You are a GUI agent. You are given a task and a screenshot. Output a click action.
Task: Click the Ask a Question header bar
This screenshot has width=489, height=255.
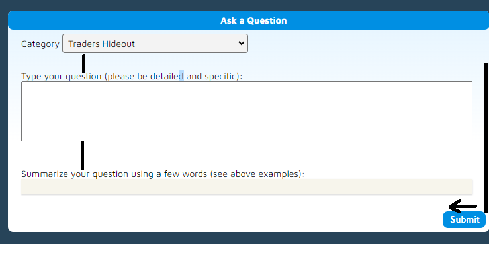click(x=248, y=20)
